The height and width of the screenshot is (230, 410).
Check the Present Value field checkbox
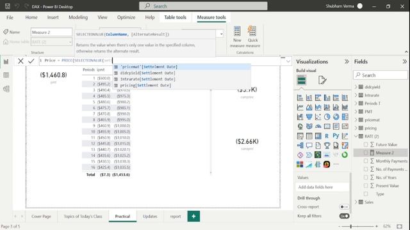[x=366, y=186]
